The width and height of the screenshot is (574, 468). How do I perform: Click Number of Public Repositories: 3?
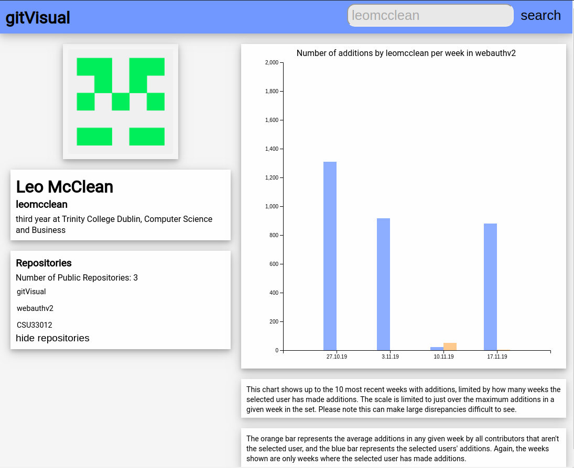coord(77,277)
